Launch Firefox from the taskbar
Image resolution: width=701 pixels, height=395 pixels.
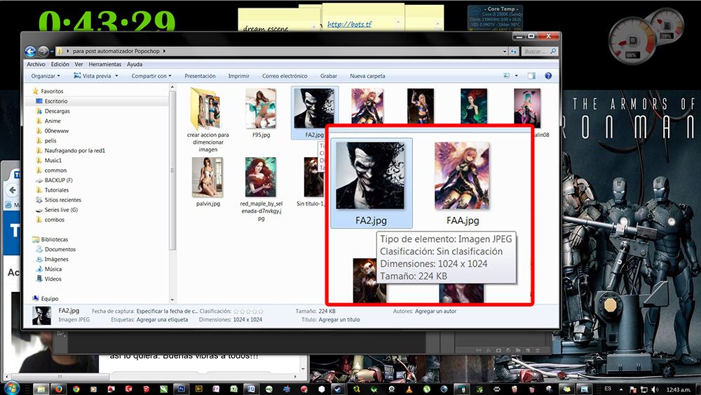[x=59, y=389]
